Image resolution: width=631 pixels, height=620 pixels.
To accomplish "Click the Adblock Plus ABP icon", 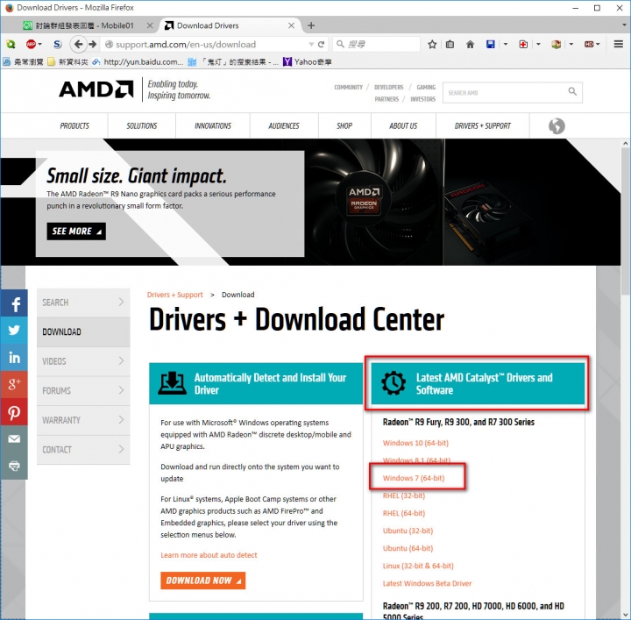I will coord(31,44).
